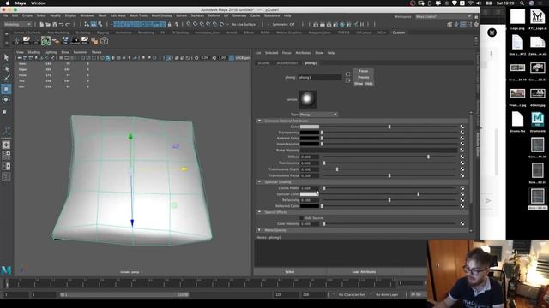Screen dimensions: 549x308
Task: Click Specular Color map checker button
Action: pyautogui.click(x=462, y=194)
